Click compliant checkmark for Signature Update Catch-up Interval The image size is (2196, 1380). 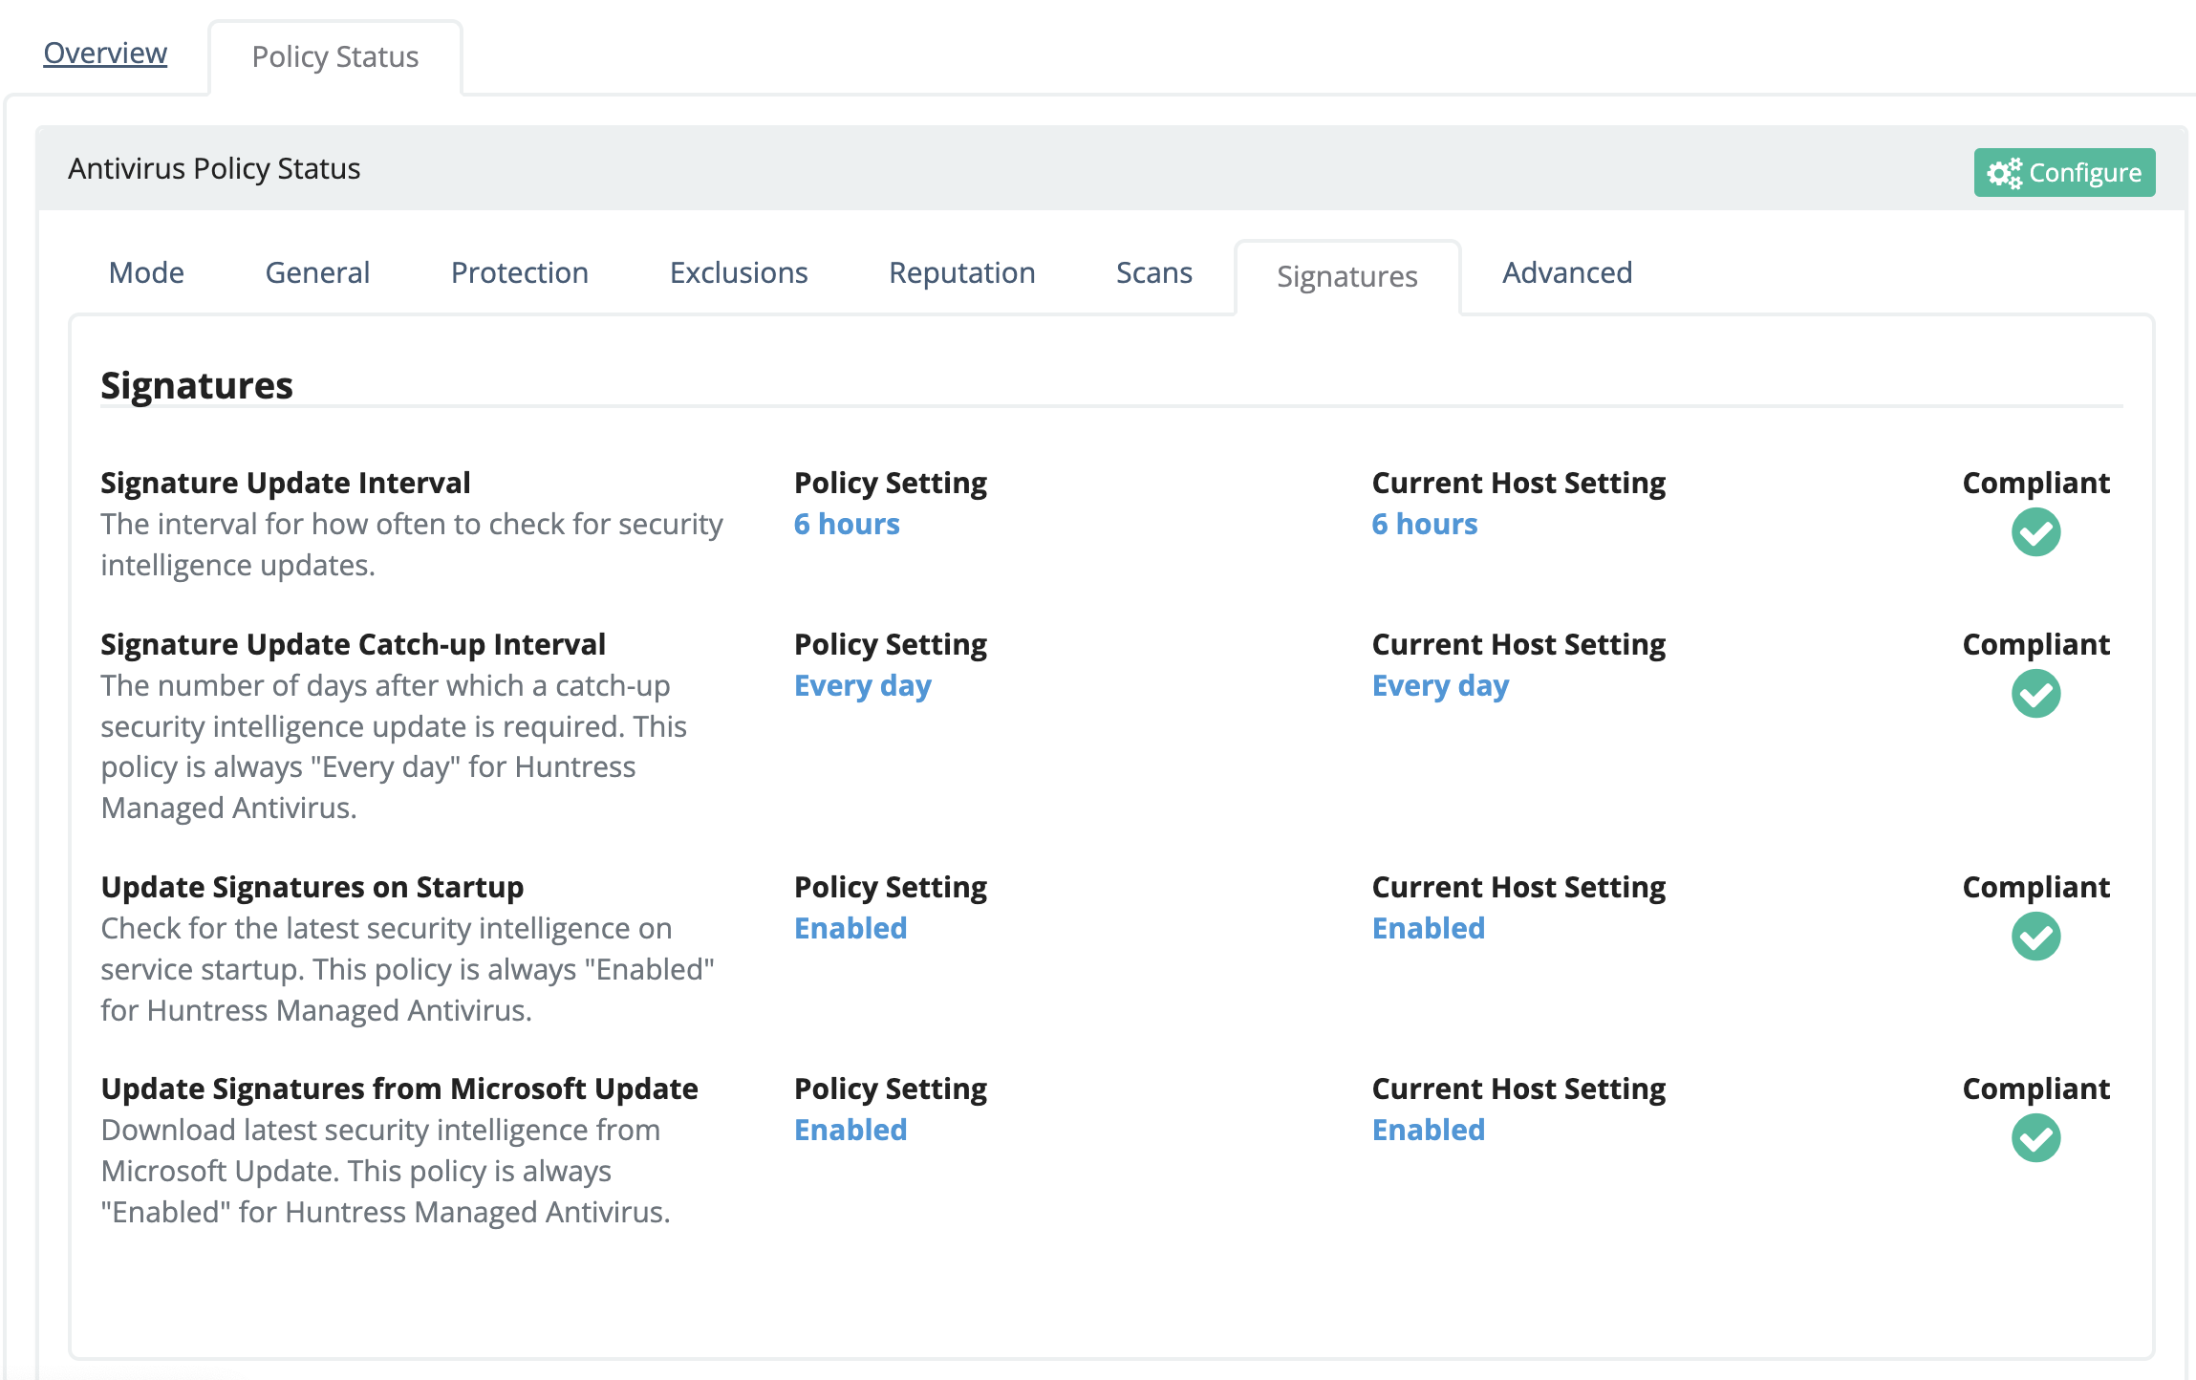coord(2035,694)
